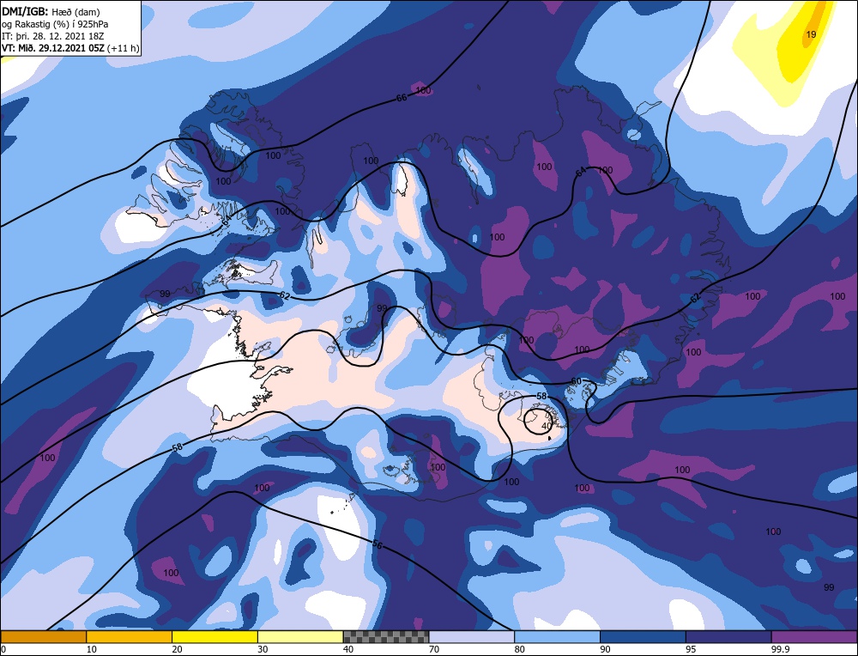Click the orange 10–20 legend swatch
The image size is (858, 656).
(130, 636)
